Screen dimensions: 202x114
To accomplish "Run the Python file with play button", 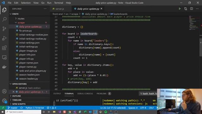I will tap(180, 9).
